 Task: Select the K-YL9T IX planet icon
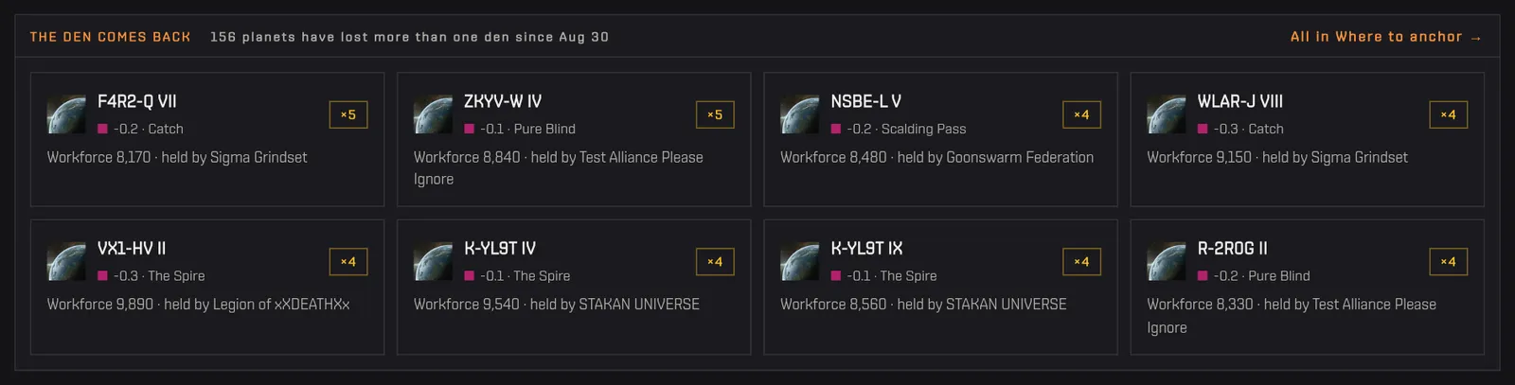pyautogui.click(x=799, y=262)
